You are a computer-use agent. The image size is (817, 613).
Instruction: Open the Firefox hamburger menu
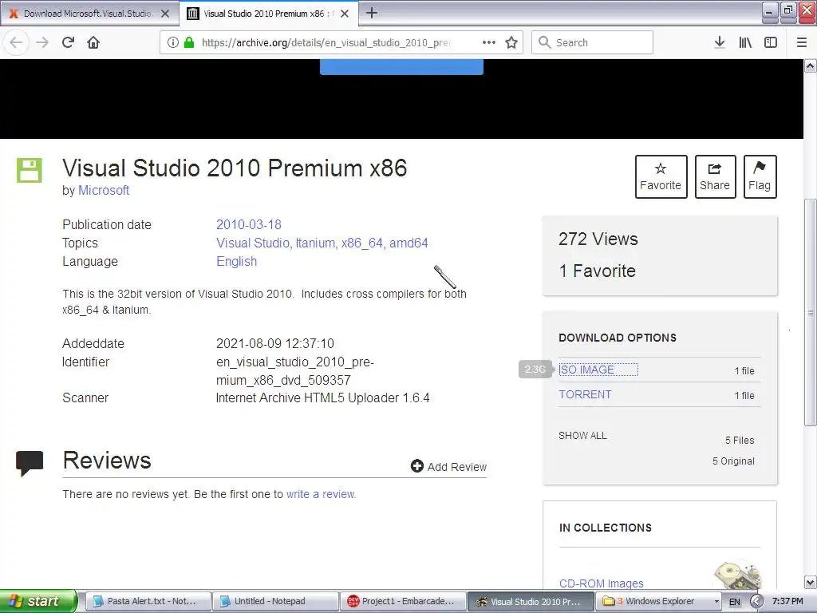tap(802, 42)
